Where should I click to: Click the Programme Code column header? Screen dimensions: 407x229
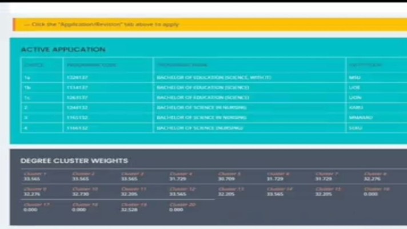91,65
